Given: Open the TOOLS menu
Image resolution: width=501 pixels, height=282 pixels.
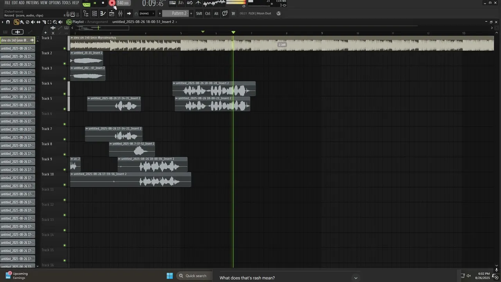Looking at the screenshot, I should [x=66, y=3].
